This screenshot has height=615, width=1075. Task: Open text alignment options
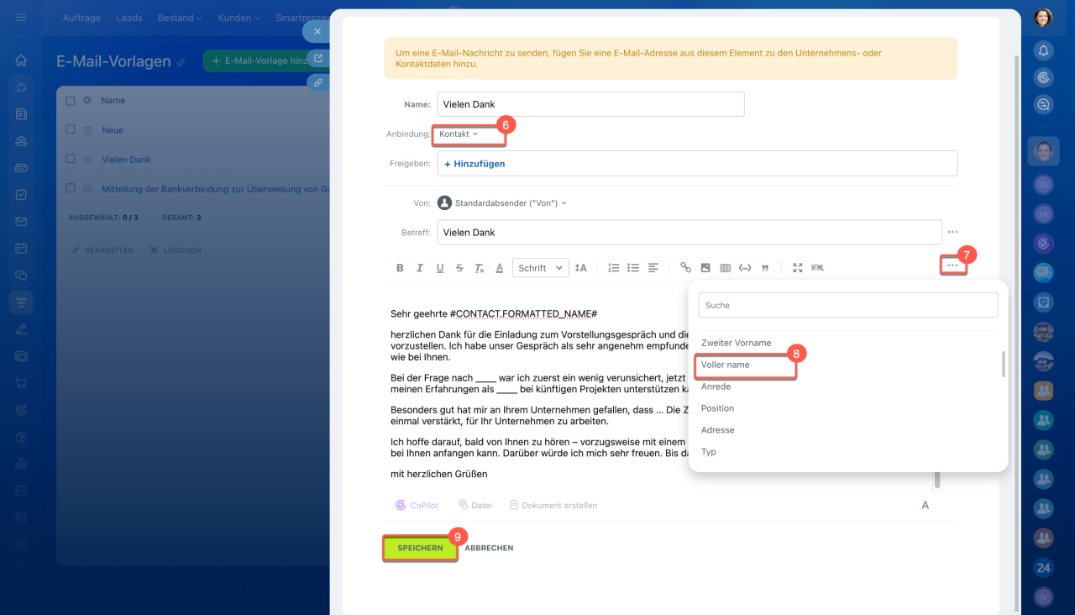653,268
